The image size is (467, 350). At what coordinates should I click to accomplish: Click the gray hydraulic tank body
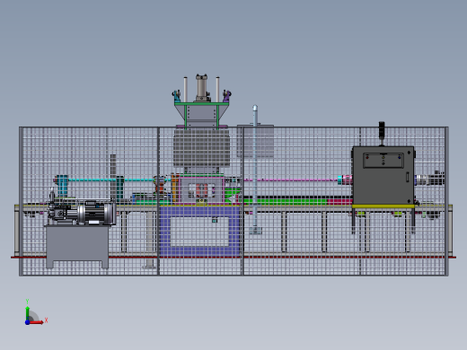pyautogui.click(x=77, y=246)
